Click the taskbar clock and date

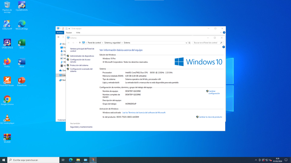point(278,160)
